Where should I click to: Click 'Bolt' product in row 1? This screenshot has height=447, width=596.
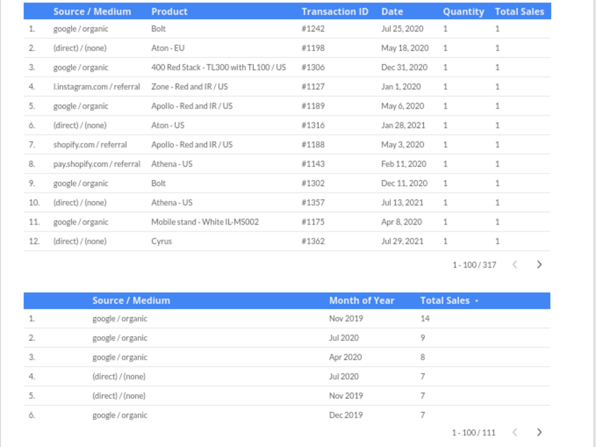click(x=159, y=29)
